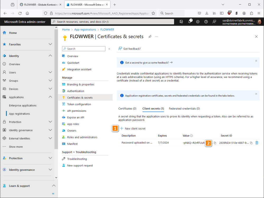Open the help question-mark menu
Screen dimensions: 264x198
pyautogui.click(x=206, y=22)
